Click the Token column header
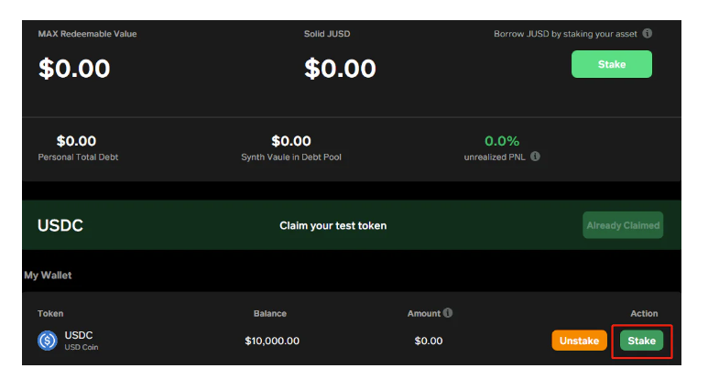This screenshot has height=390, width=719. pyautogui.click(x=50, y=313)
